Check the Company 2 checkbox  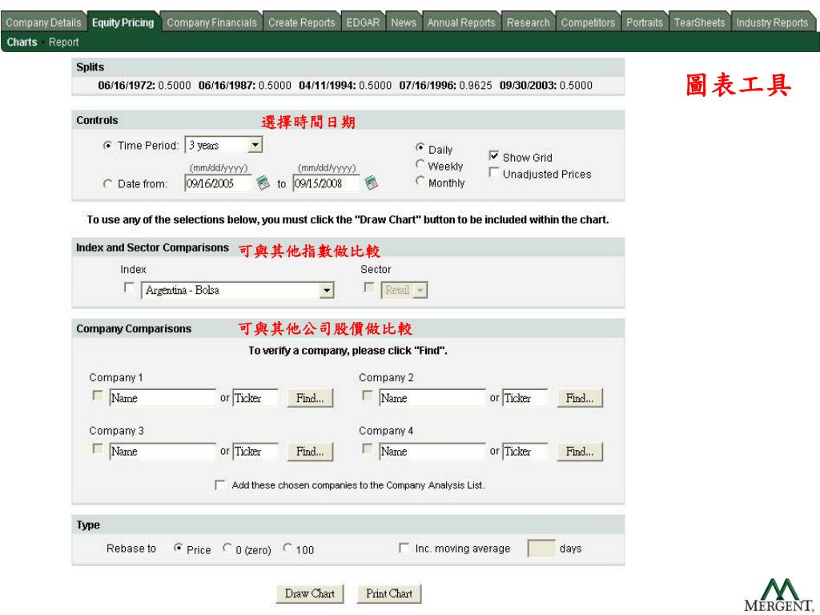point(368,396)
